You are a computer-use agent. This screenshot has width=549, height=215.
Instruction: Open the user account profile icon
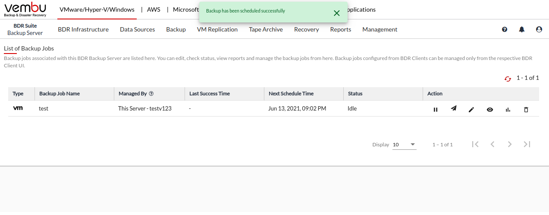pos(539,29)
